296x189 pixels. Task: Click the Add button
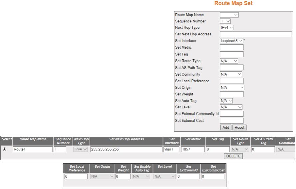pyautogui.click(x=226, y=127)
